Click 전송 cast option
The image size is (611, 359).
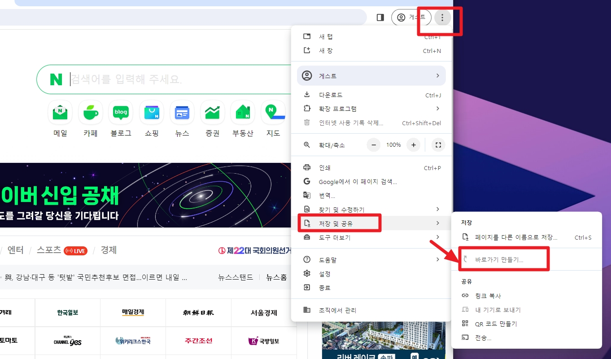pos(526,338)
